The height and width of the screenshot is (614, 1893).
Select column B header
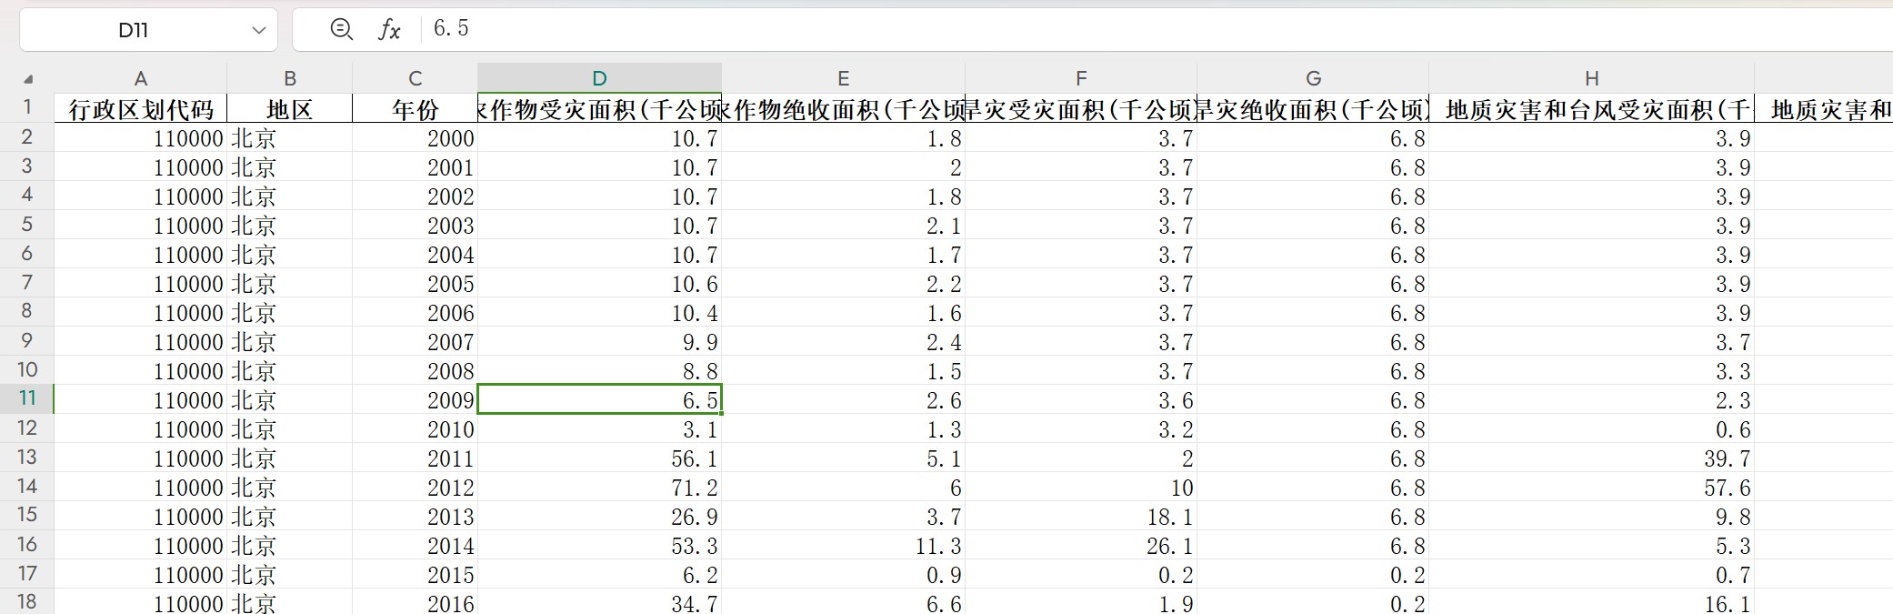click(x=290, y=78)
